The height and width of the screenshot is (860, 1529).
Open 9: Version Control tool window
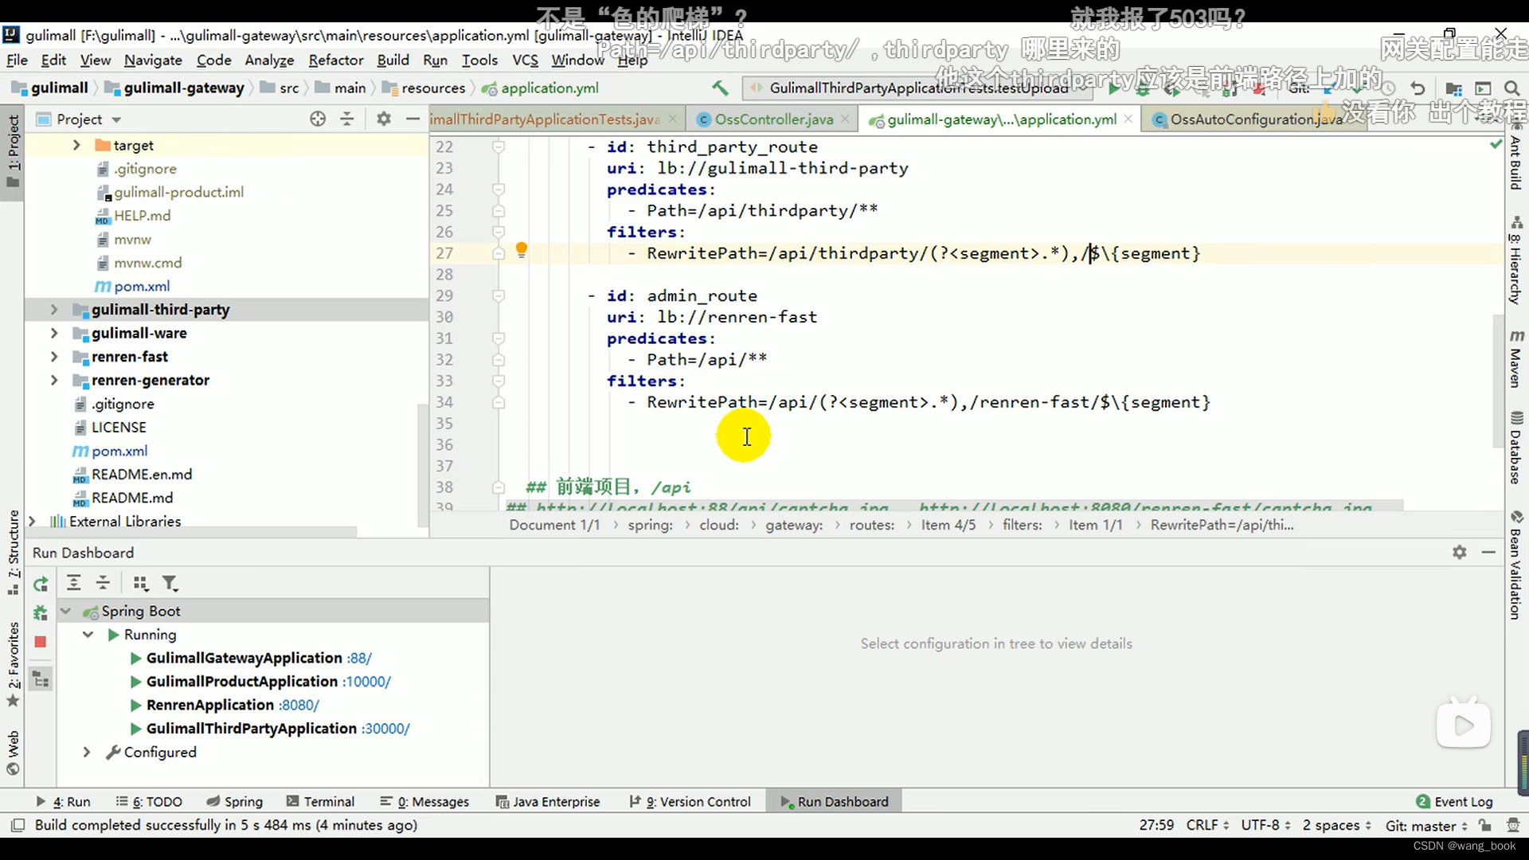coord(690,802)
